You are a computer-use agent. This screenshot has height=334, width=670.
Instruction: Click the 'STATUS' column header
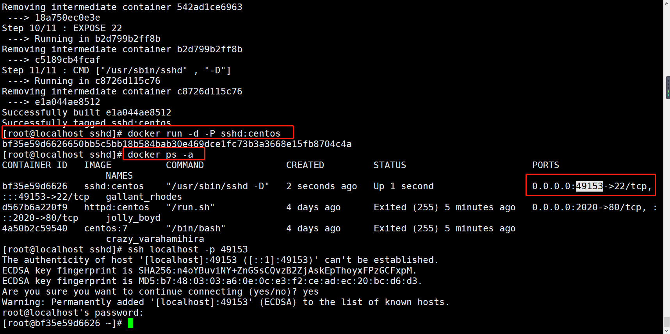(390, 165)
